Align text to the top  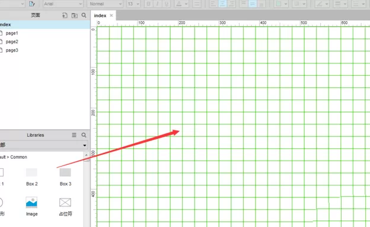point(243,4)
